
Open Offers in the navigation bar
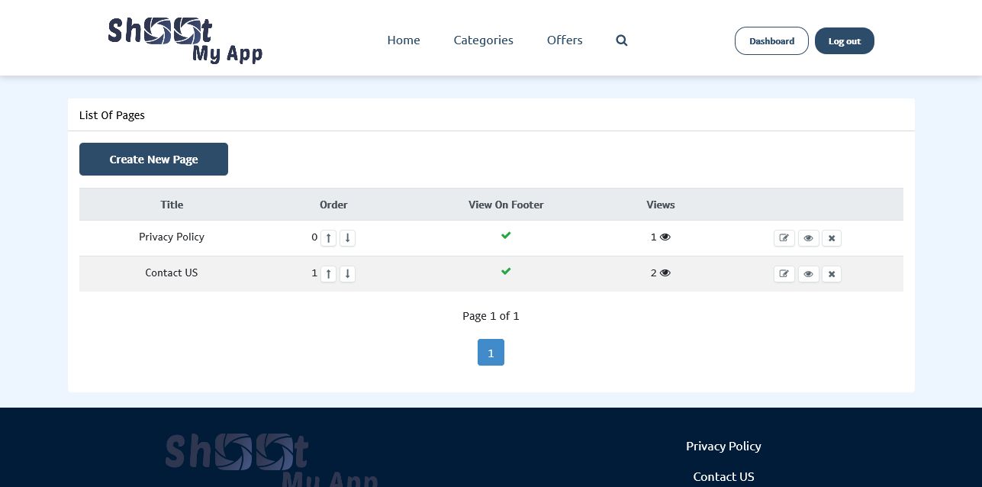[x=565, y=40]
